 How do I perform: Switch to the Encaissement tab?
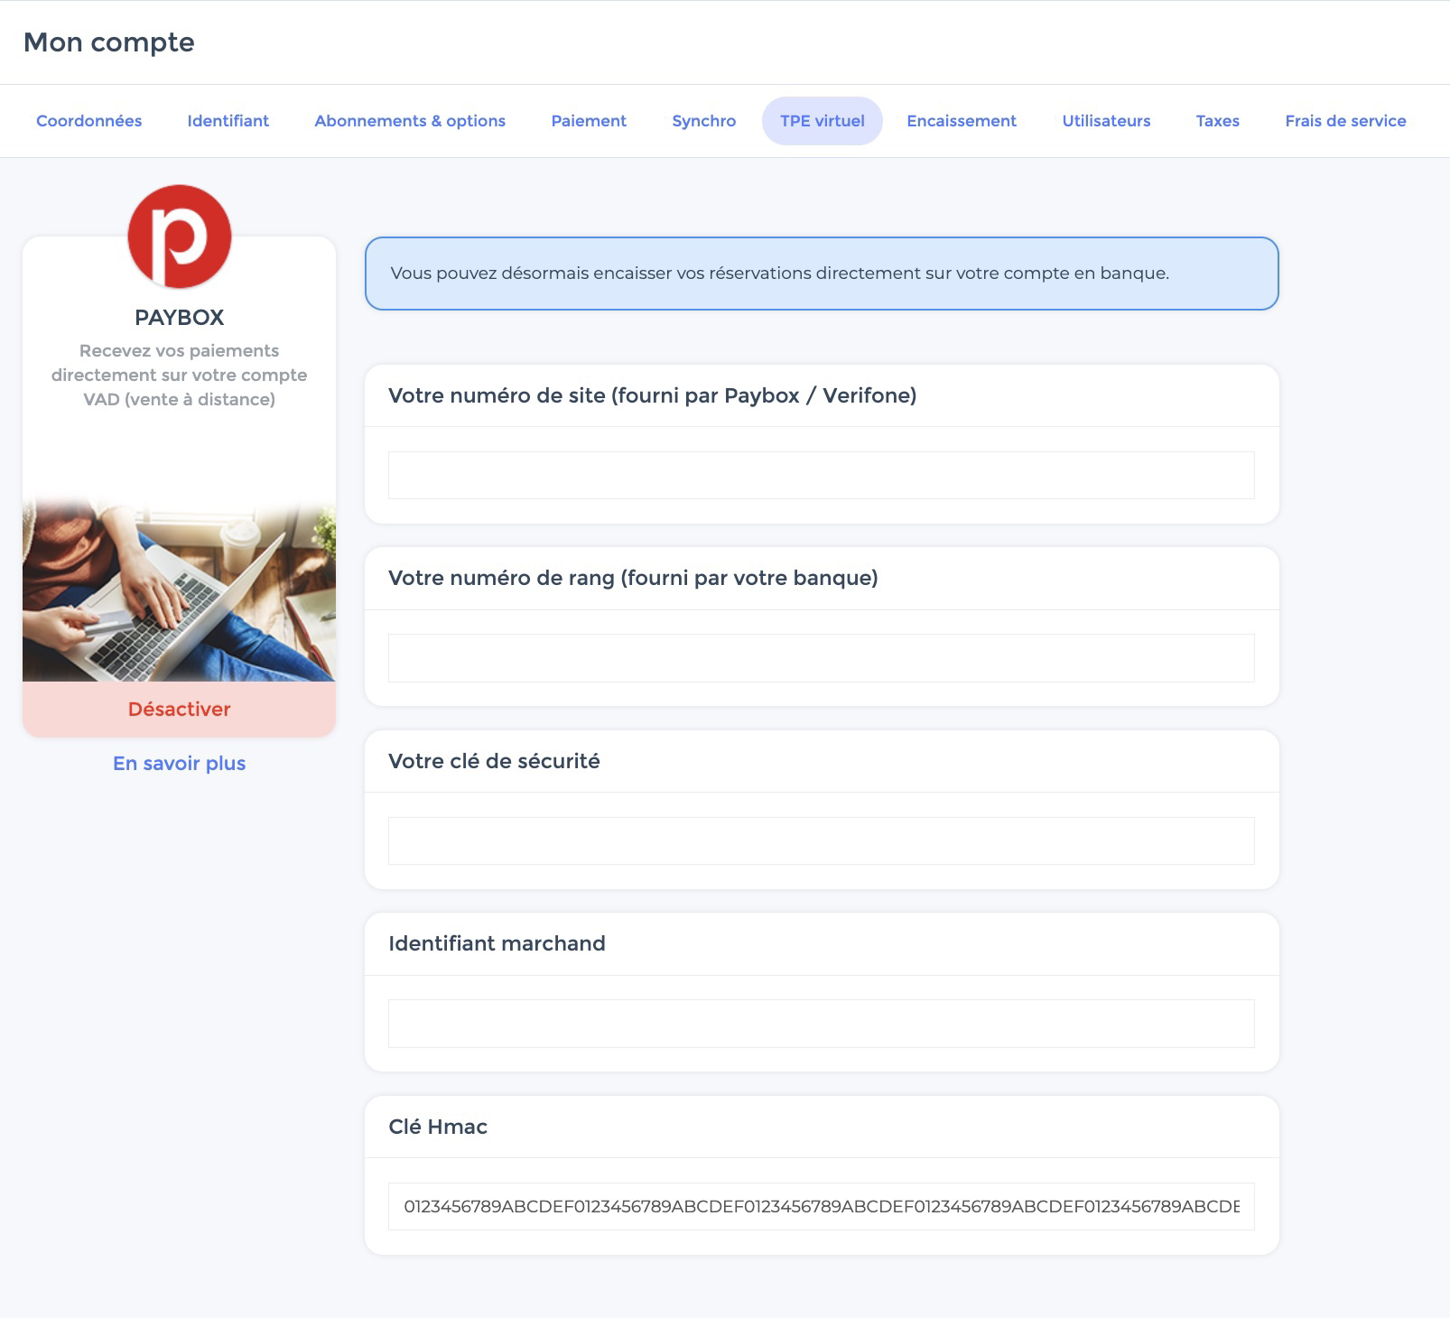(961, 121)
